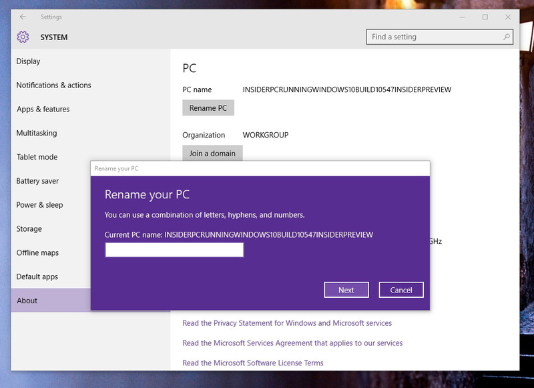
Task: Click Next in the rename dialog
Action: tap(346, 290)
